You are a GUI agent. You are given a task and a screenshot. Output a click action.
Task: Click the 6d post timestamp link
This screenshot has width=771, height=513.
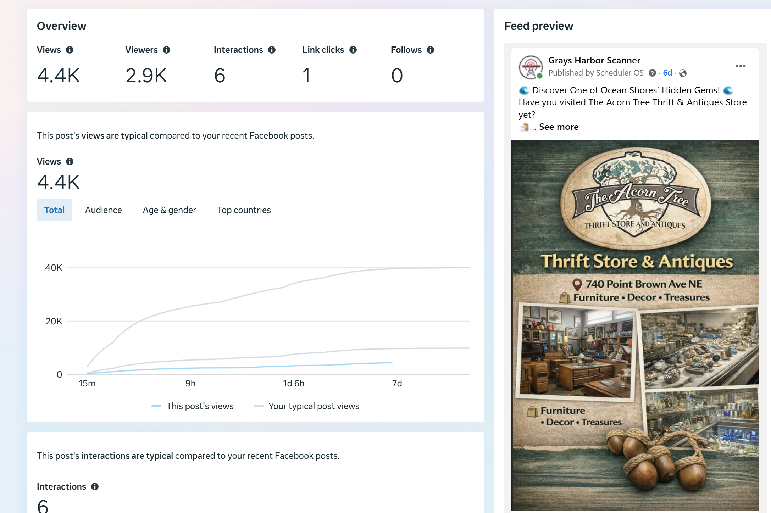667,73
